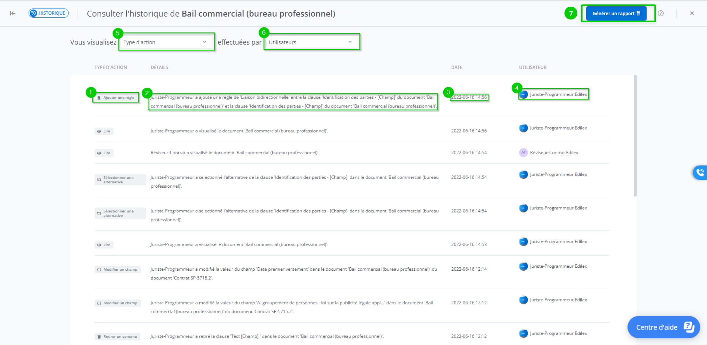This screenshot has width=707, height=345.
Task: Click the DATE column header
Action: coord(457,67)
